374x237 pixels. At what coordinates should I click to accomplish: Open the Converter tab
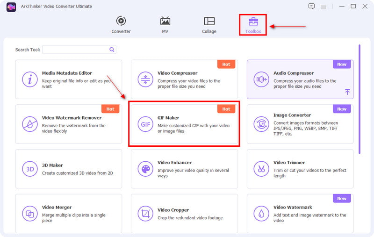click(x=121, y=25)
